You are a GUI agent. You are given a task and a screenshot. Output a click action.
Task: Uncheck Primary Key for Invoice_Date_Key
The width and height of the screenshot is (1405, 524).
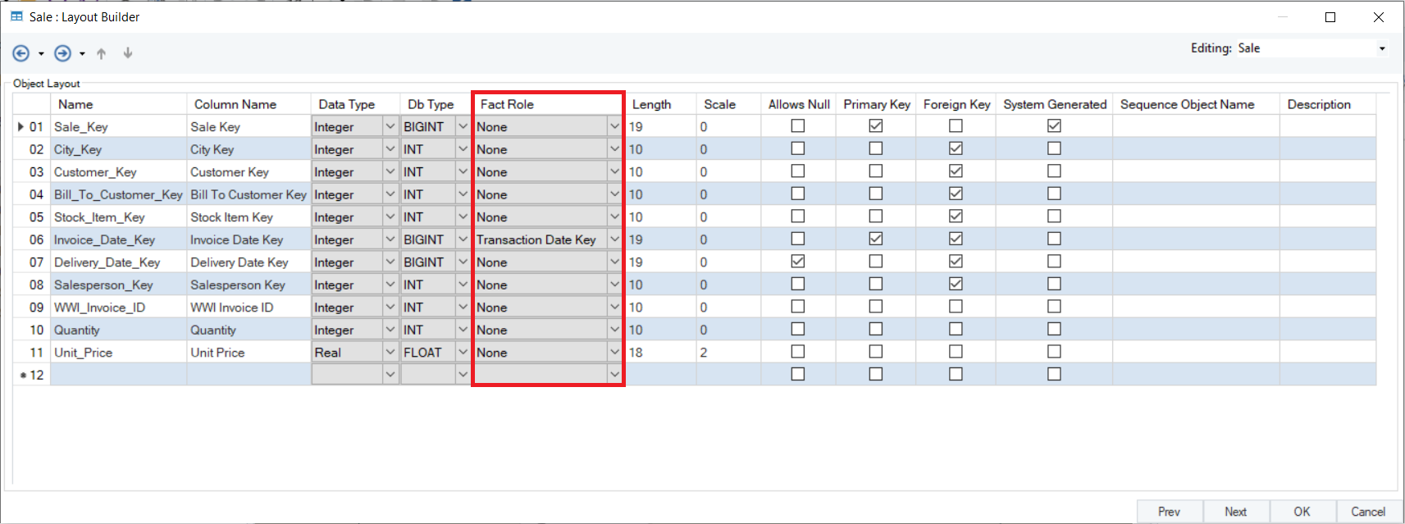click(875, 239)
